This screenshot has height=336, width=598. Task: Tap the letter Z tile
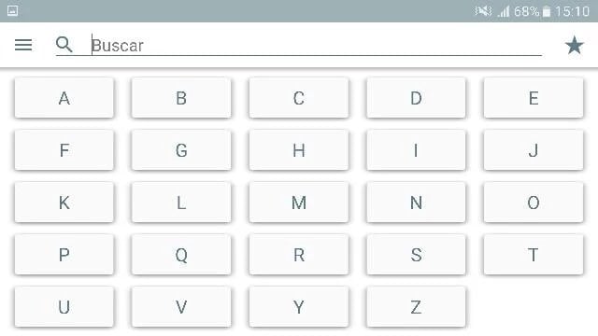click(x=416, y=307)
